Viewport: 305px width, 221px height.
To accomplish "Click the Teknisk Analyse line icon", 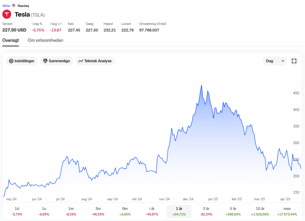I will tap(81, 61).
